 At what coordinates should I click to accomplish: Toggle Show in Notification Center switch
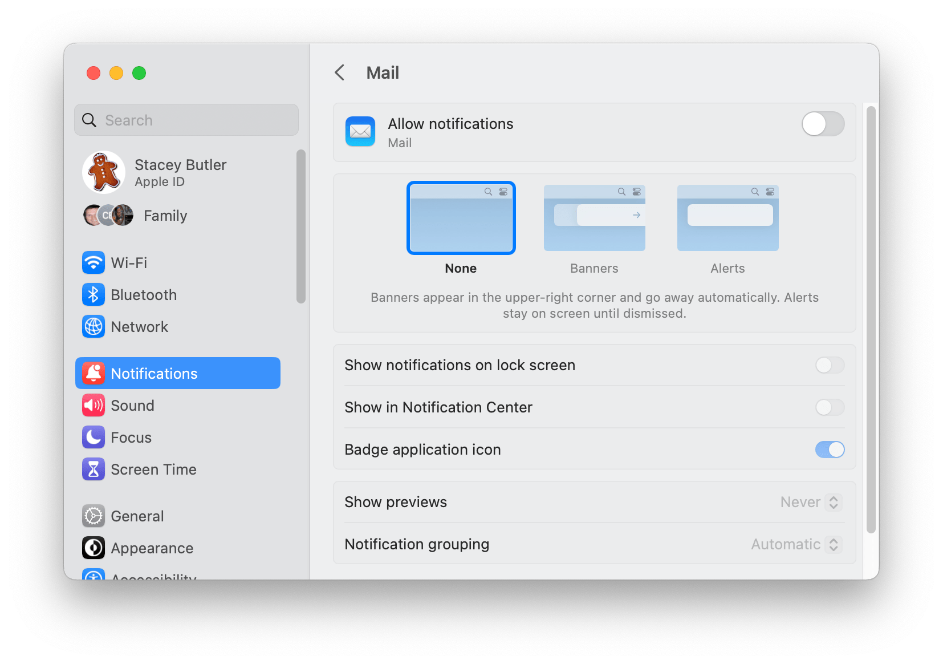point(830,407)
